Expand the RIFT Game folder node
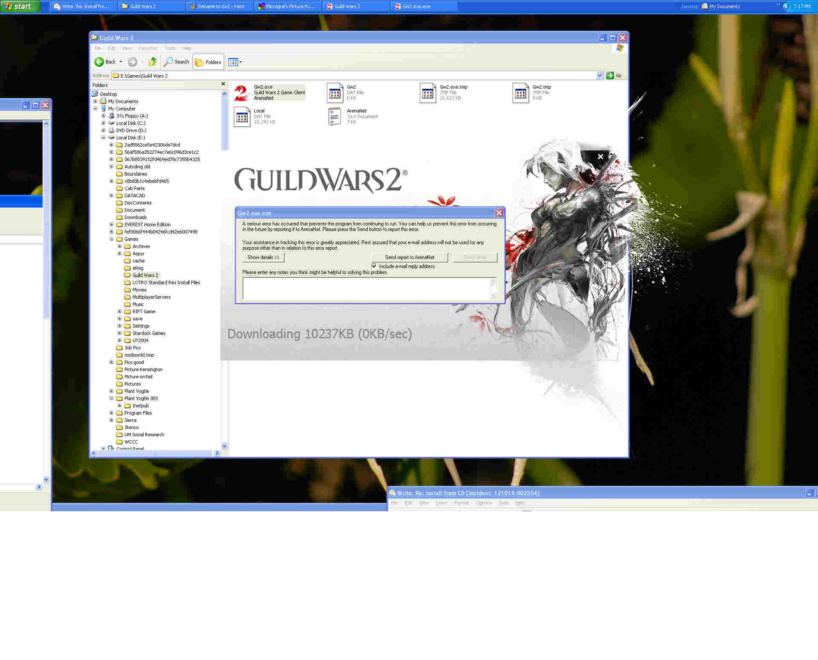Screen dimensions: 818x660 (x=120, y=311)
